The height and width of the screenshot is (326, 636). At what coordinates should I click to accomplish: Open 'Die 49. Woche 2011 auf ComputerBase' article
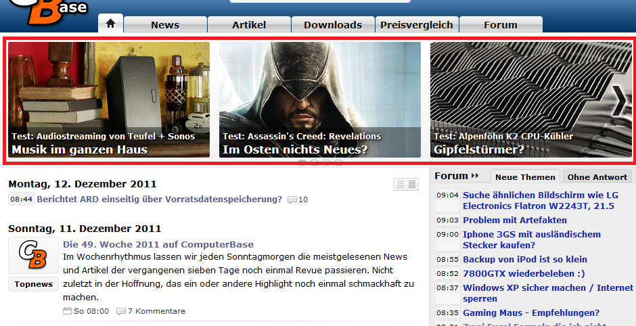point(158,245)
